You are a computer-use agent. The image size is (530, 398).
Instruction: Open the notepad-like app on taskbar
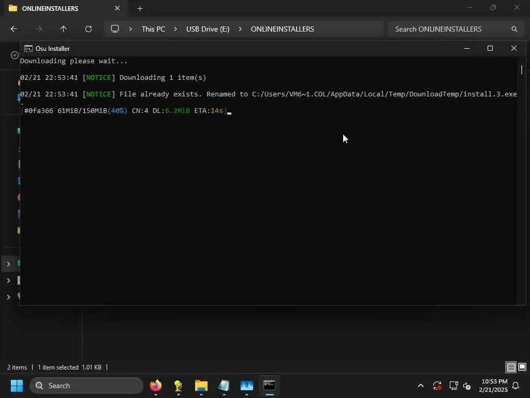(x=224, y=386)
